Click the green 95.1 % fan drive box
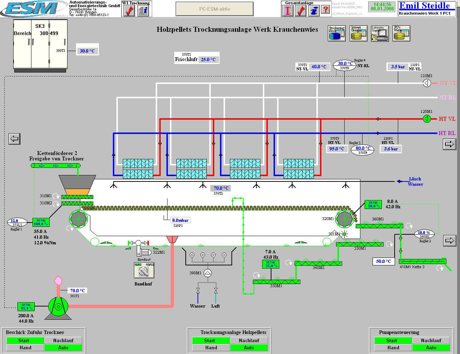Viewport: 460px width, 354px height. (26, 306)
